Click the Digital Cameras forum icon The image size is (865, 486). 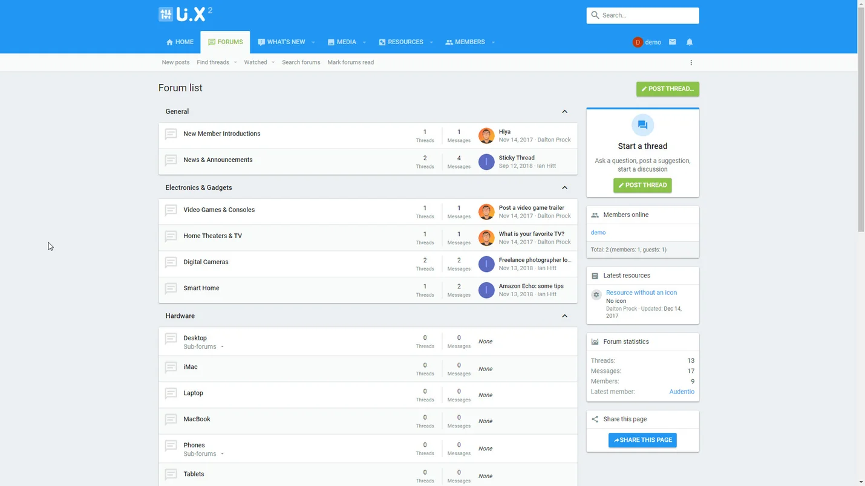pyautogui.click(x=171, y=262)
